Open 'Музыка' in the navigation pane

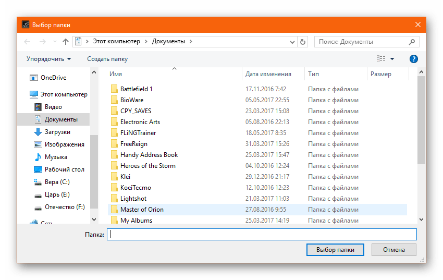pos(56,156)
